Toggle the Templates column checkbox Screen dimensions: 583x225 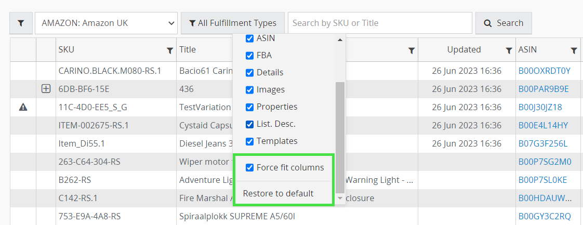coord(249,141)
